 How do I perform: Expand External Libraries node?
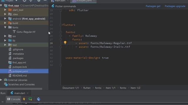[x=1, y=80]
